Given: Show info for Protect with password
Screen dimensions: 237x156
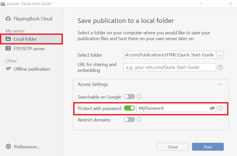Looking at the screenshot, I should click(x=220, y=108).
